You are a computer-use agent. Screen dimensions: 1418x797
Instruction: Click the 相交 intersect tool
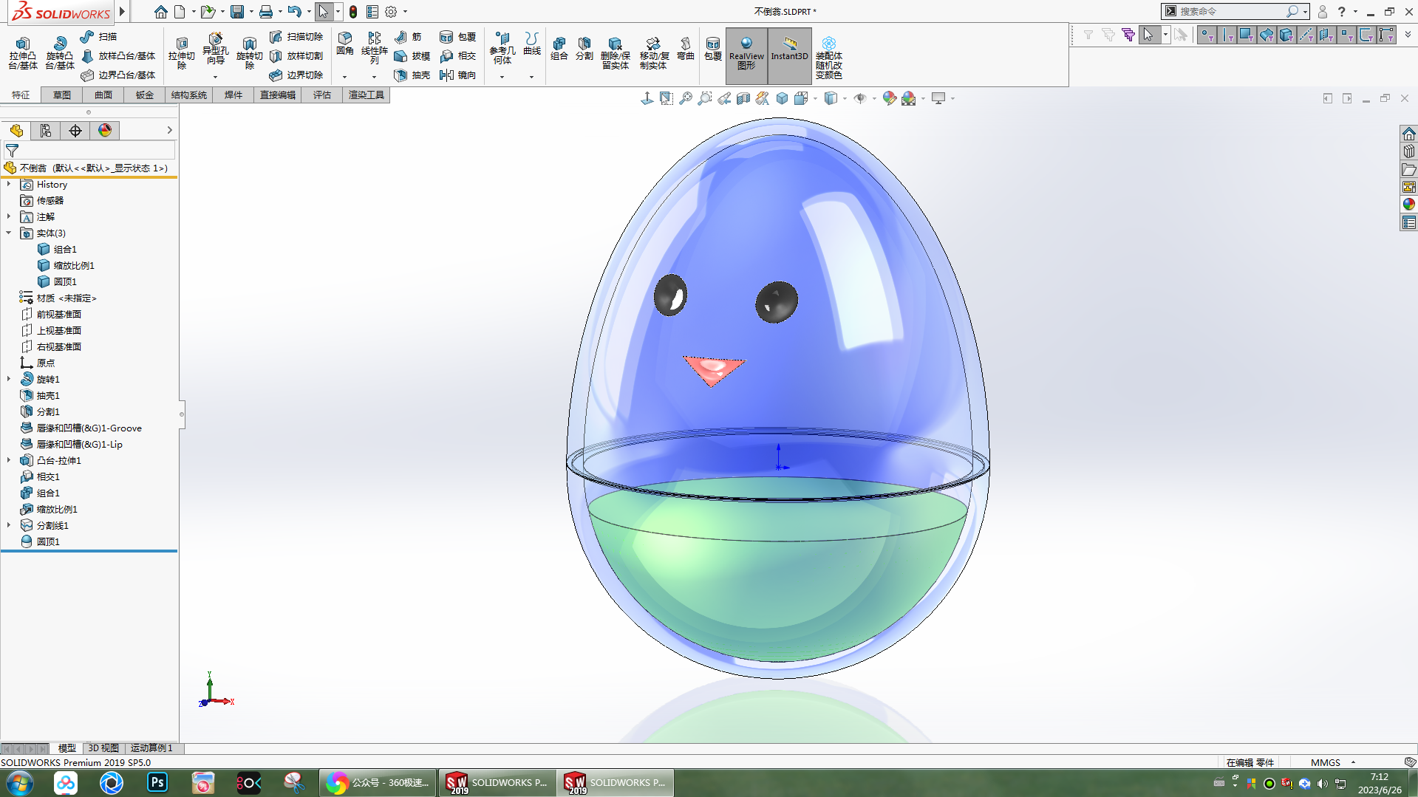point(458,55)
